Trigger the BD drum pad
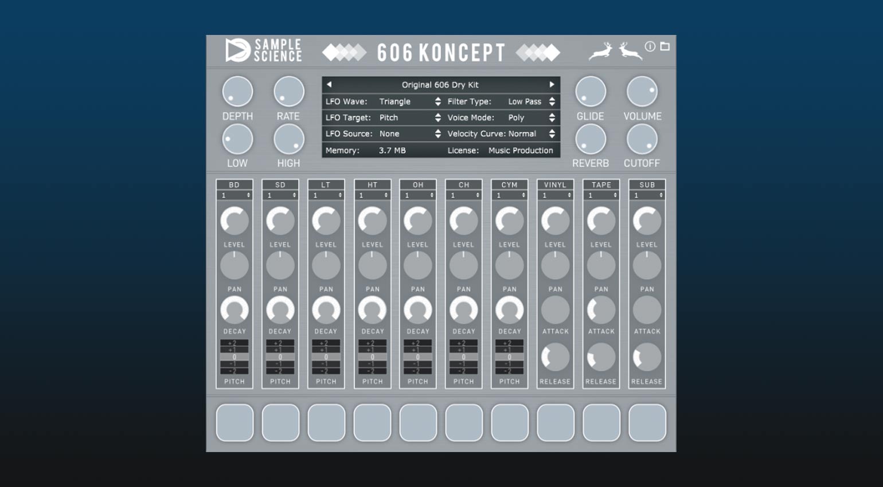The image size is (883, 487). coord(235,423)
